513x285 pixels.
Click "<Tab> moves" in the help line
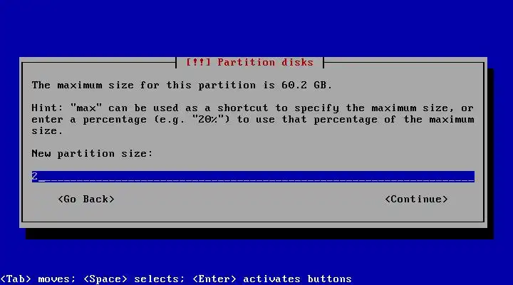point(38,279)
